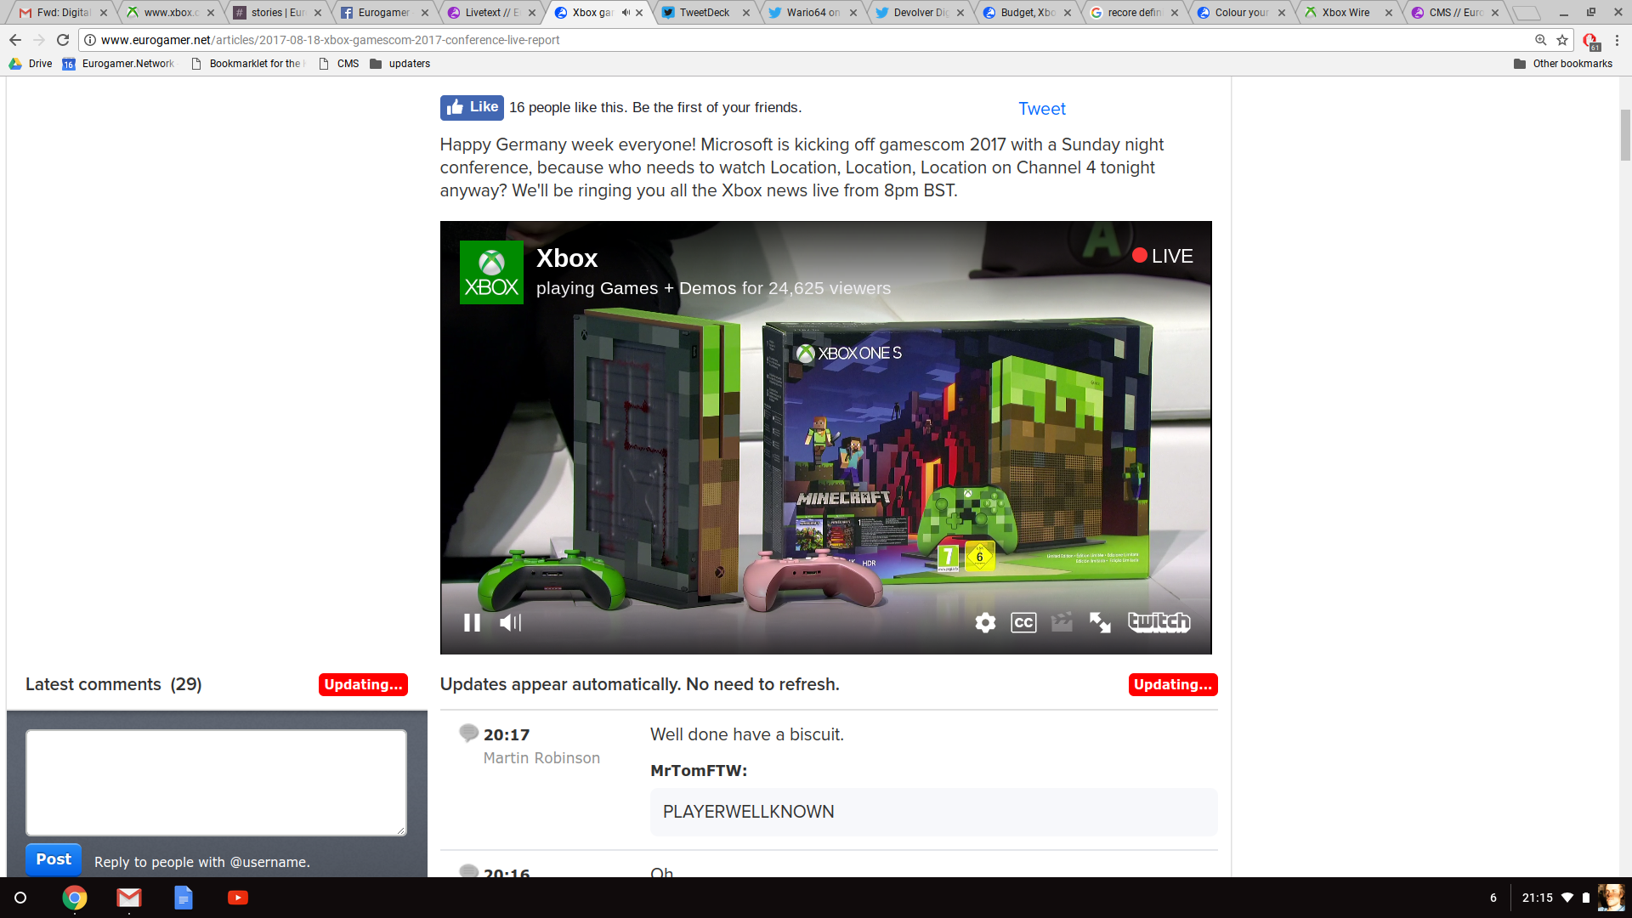This screenshot has height=918, width=1632.
Task: Open Twitch logo link in player
Action: (x=1159, y=622)
